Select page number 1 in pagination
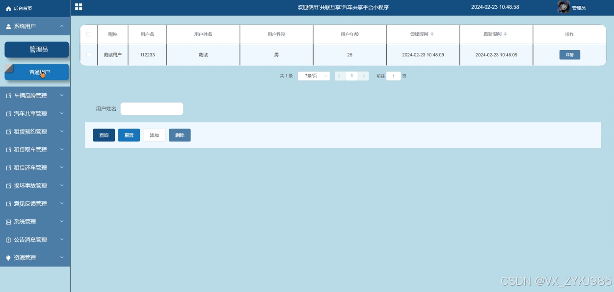The width and height of the screenshot is (614, 292). (351, 76)
